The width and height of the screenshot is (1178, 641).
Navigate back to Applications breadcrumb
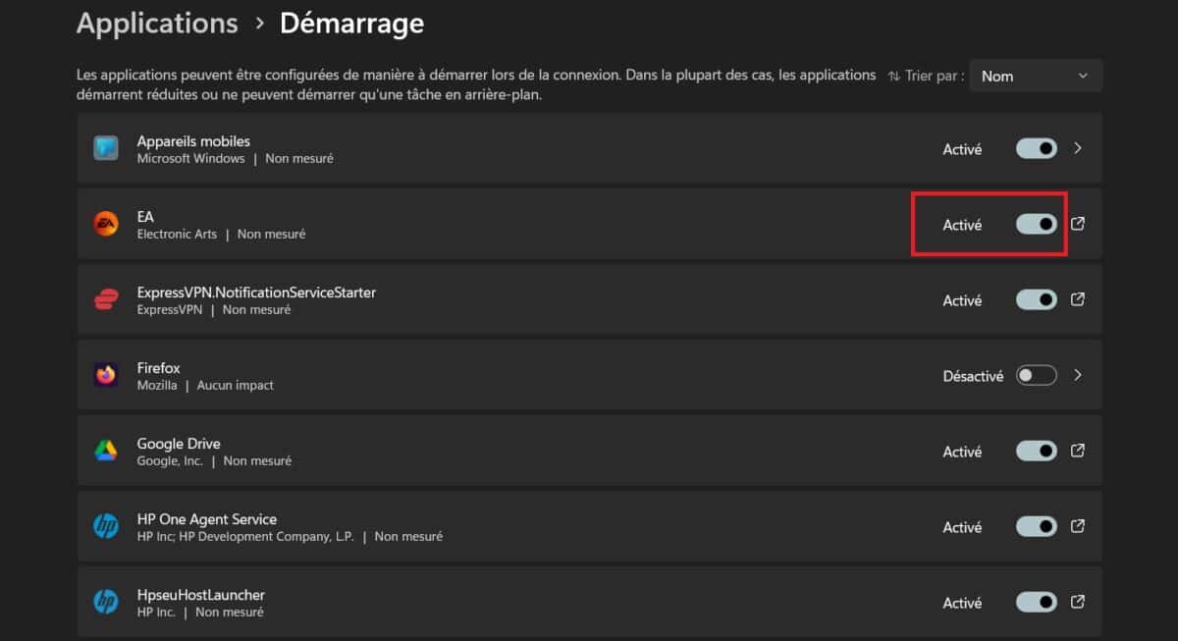point(156,23)
